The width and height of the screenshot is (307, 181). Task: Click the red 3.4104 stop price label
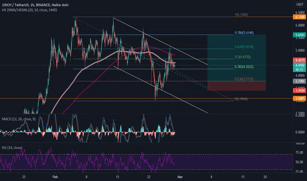(299, 90)
